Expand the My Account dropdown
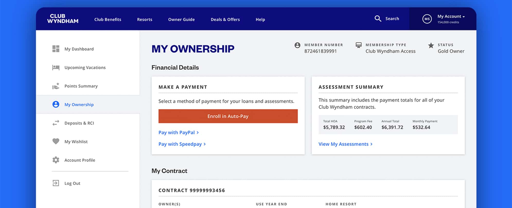This screenshot has width=512, height=208. tap(451, 16)
